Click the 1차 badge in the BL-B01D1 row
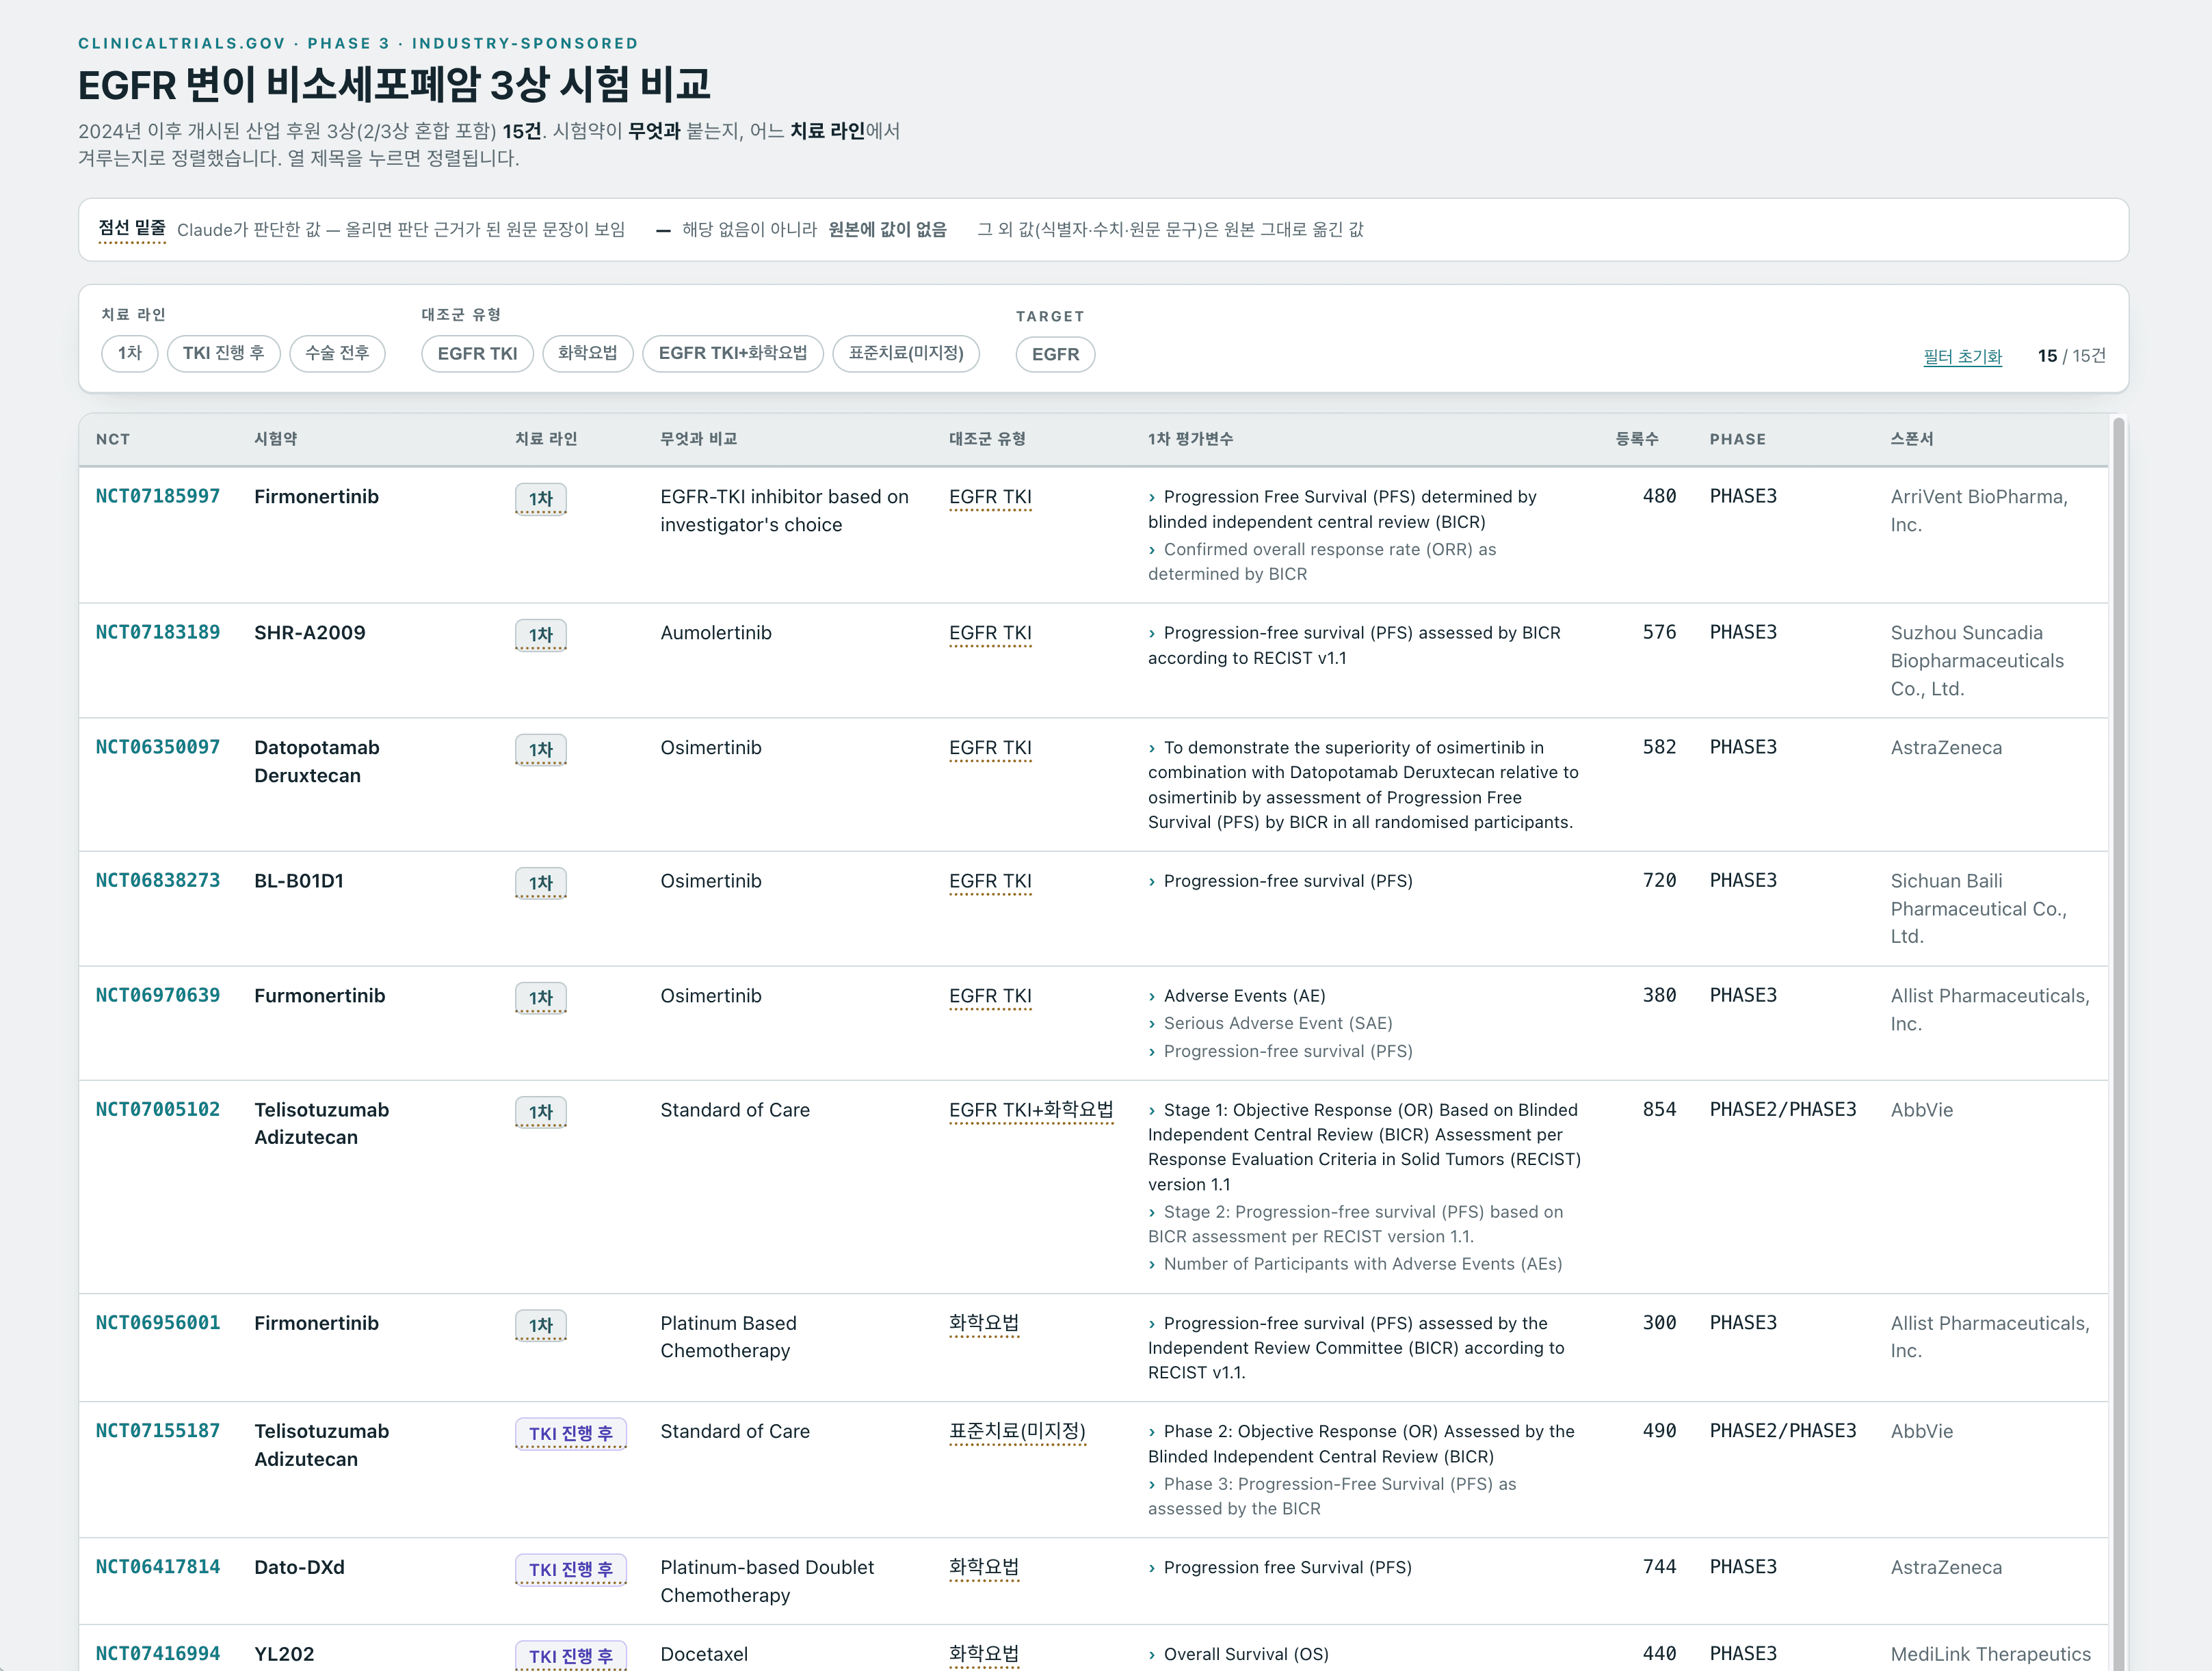This screenshot has height=1671, width=2212. (x=541, y=883)
